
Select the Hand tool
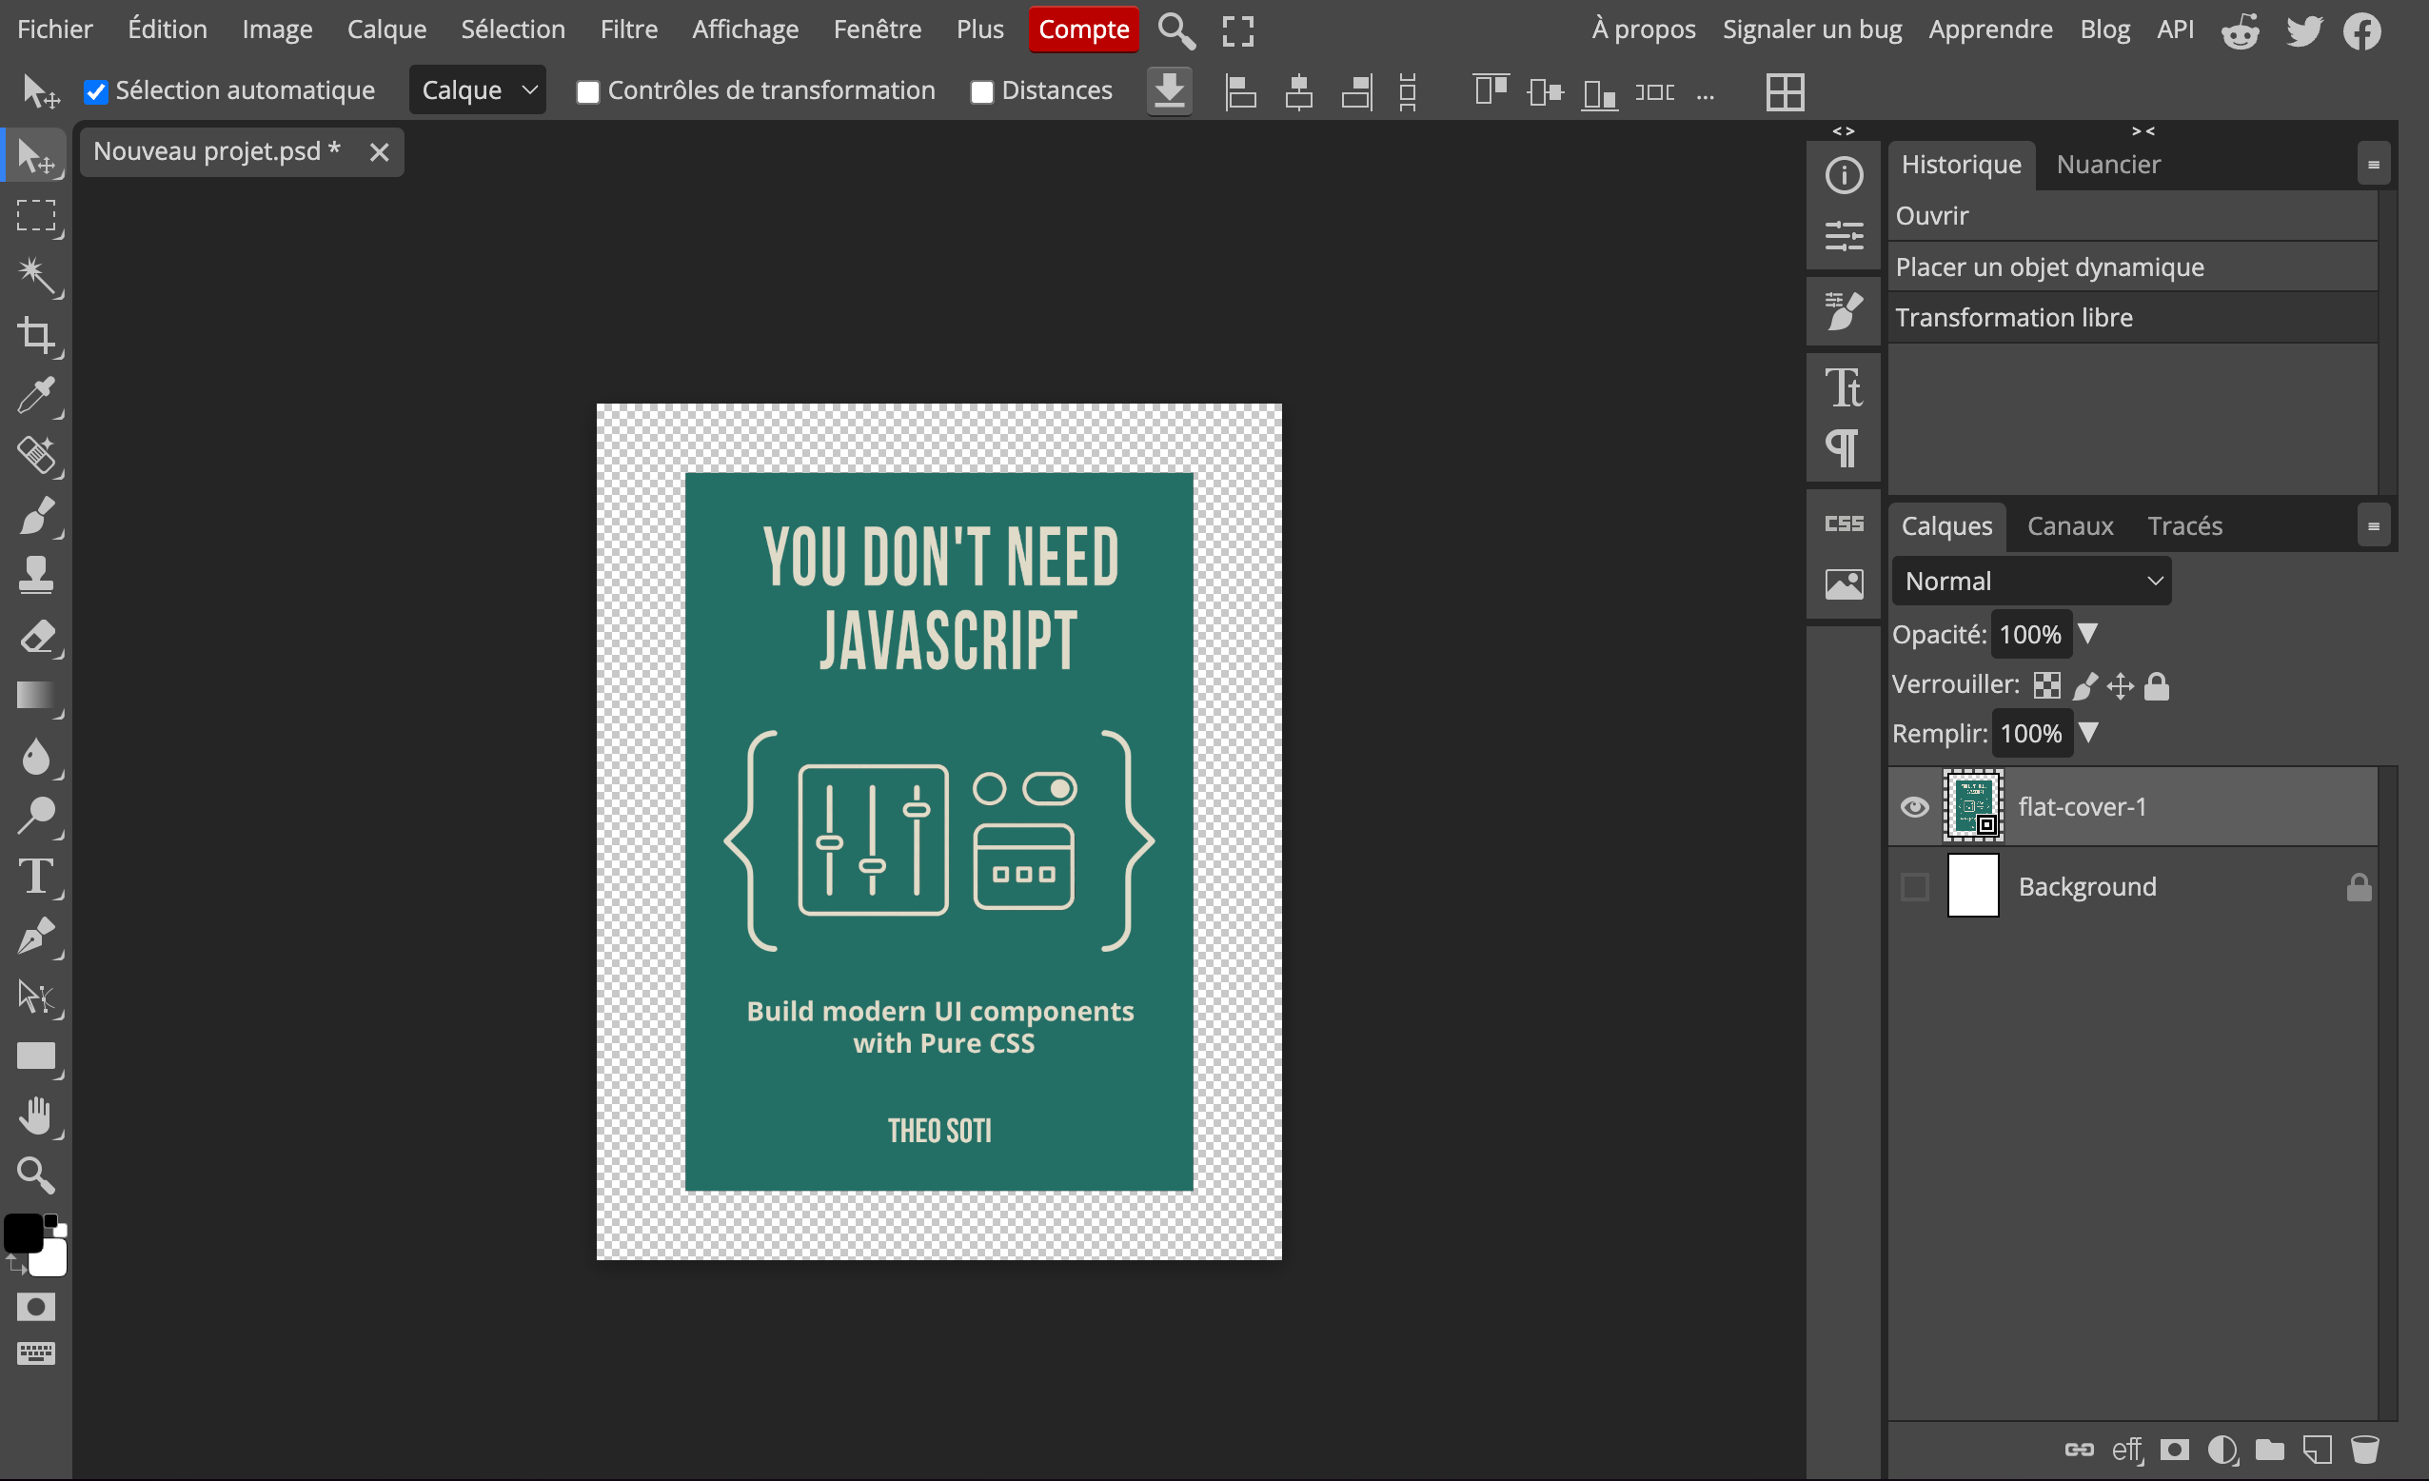(x=36, y=1116)
